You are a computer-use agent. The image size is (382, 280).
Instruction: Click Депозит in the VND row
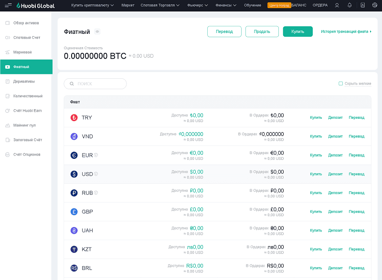336,136
